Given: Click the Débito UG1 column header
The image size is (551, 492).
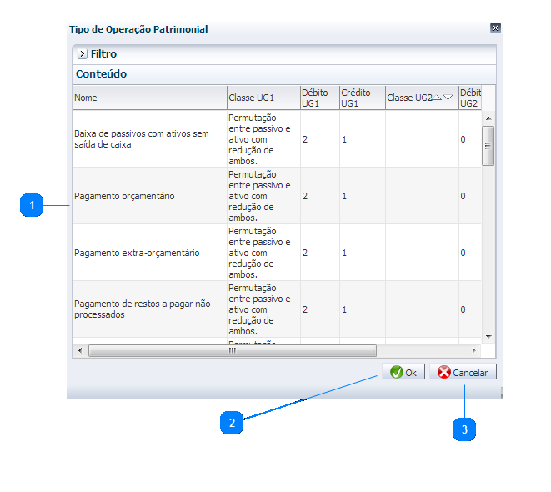Looking at the screenshot, I should click(x=319, y=98).
